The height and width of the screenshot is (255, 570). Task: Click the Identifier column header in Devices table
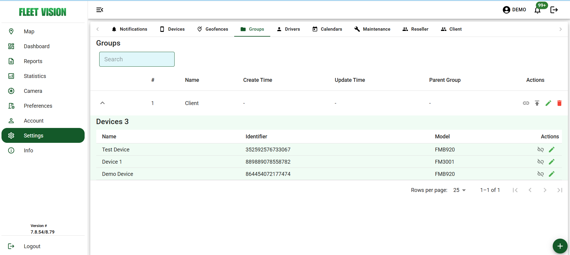(256, 137)
